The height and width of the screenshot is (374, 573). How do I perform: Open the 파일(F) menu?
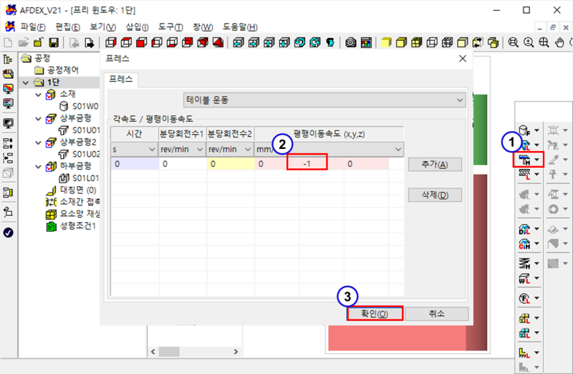pos(33,27)
